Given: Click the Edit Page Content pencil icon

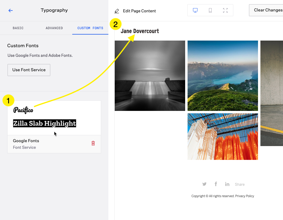Looking at the screenshot, I should [x=117, y=11].
